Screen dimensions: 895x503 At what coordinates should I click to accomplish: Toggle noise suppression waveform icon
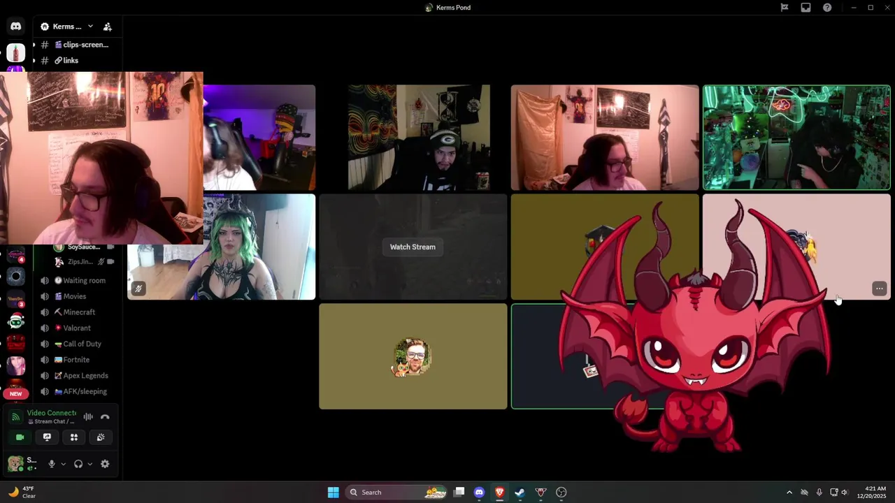click(x=88, y=417)
